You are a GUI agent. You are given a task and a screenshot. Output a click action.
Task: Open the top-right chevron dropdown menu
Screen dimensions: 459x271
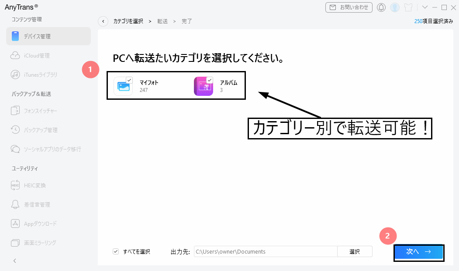tap(424, 7)
